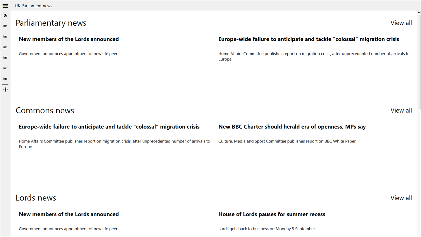
Task: Select the first news feed icon below Home
Action: [5, 26]
